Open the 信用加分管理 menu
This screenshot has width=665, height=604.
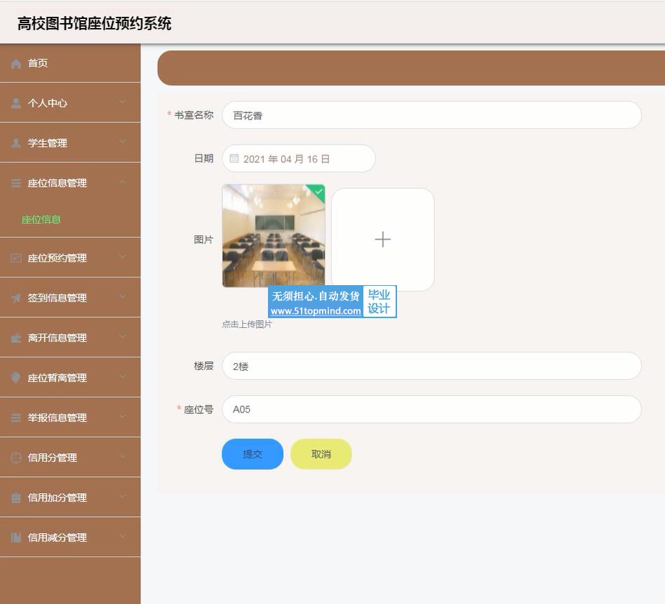pos(70,497)
